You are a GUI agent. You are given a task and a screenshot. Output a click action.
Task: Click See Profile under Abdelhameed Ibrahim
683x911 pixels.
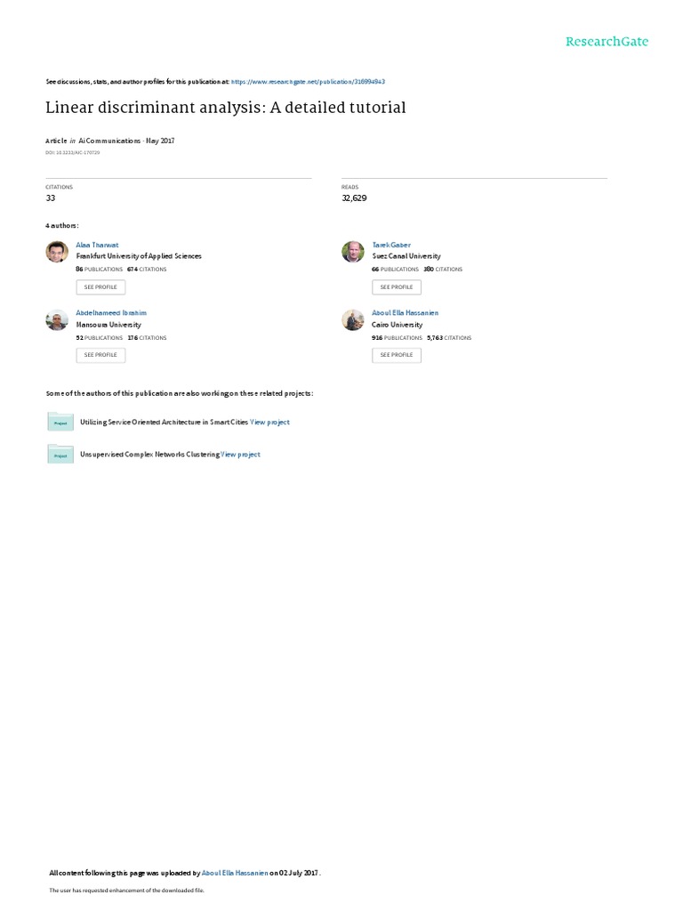tap(100, 355)
